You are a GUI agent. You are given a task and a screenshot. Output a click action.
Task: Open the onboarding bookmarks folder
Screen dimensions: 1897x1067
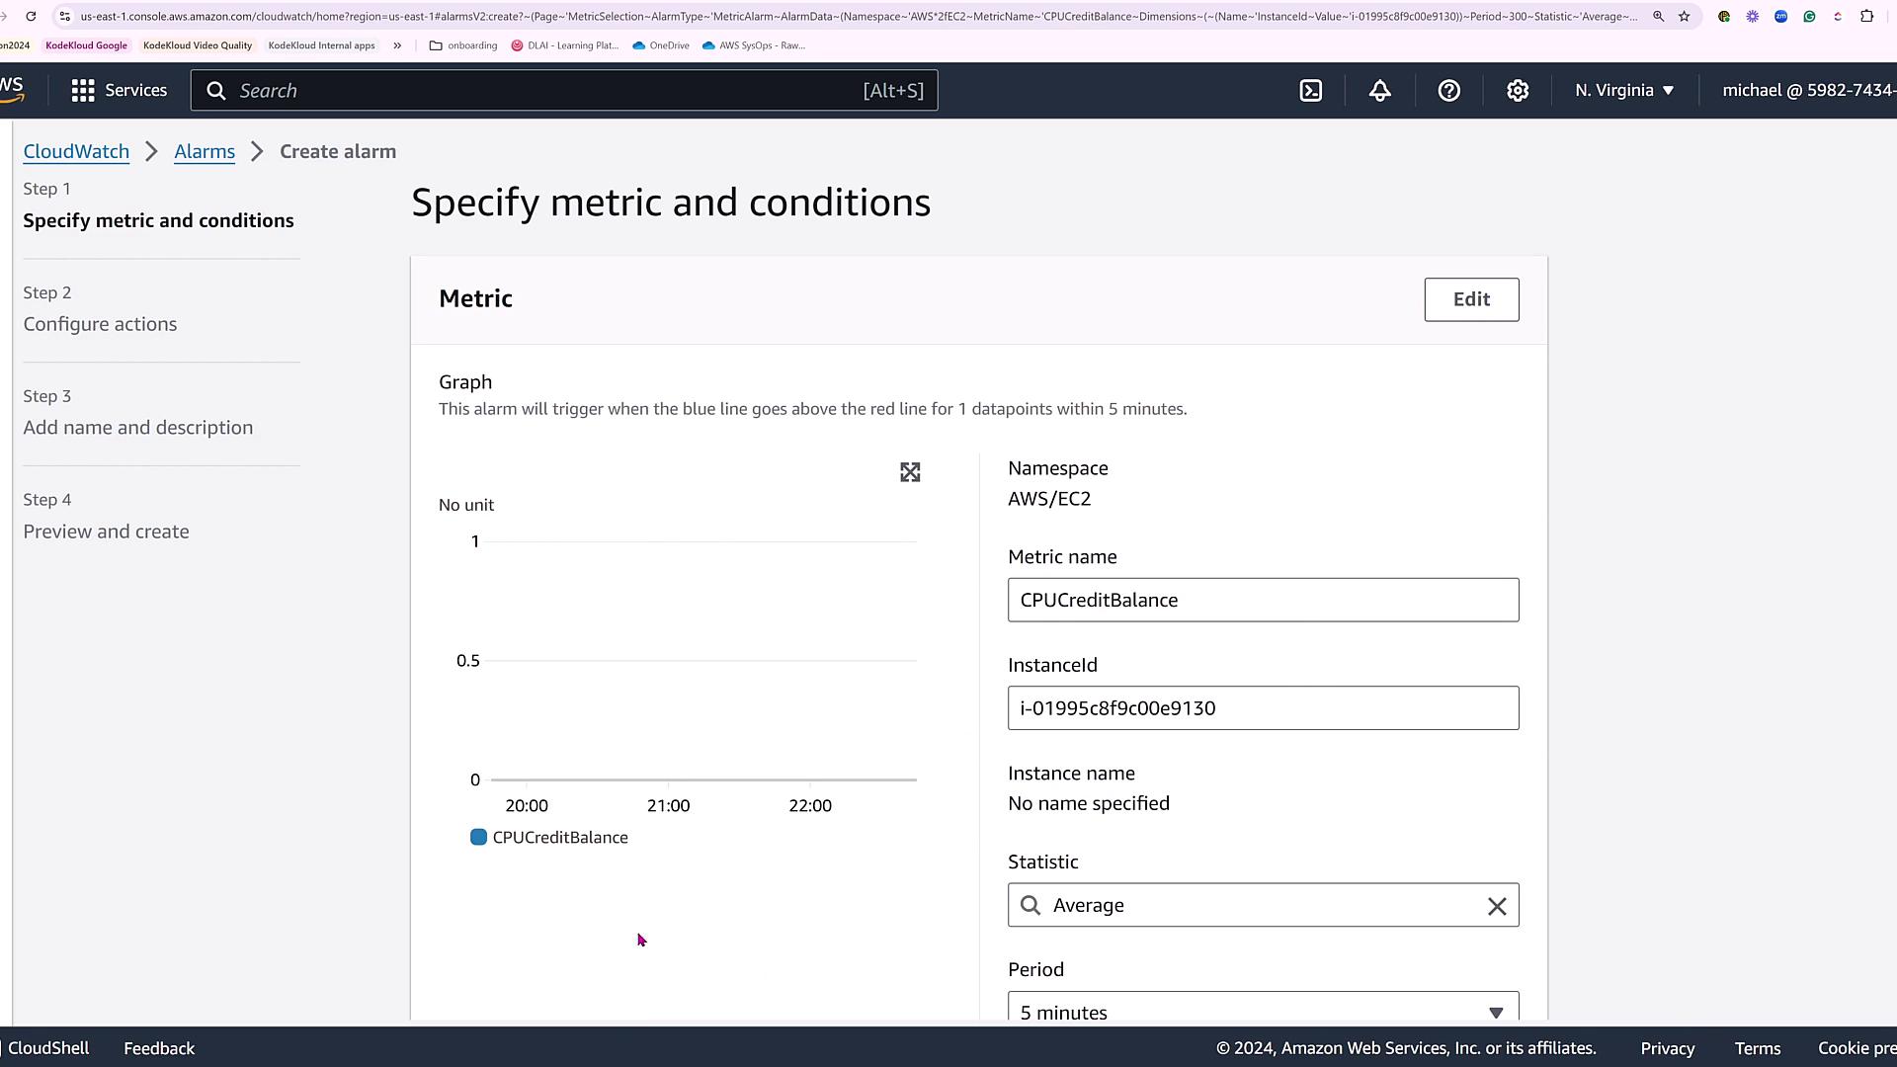pos(463,45)
